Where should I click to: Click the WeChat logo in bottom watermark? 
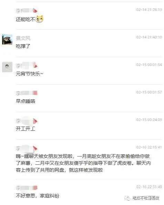click(x=127, y=198)
